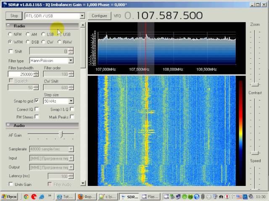Switch to the Firefox taskbar window
This screenshot has width=269, height=201.
point(87,197)
